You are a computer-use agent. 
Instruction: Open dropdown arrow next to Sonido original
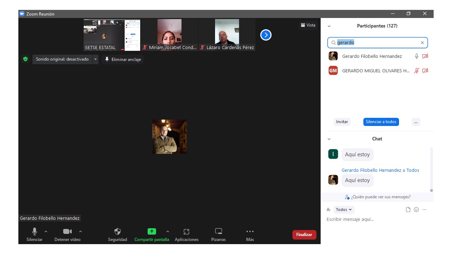pos(95,59)
